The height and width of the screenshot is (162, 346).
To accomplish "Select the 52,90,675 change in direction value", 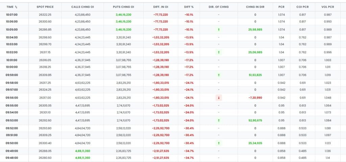I will point(255,120).
